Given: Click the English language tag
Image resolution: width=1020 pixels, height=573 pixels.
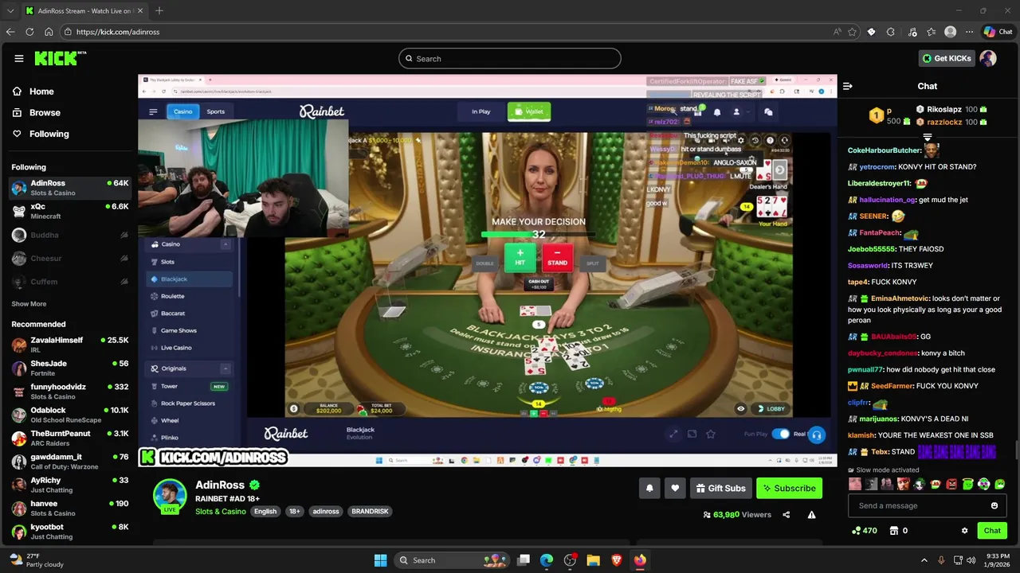Looking at the screenshot, I should click(265, 511).
